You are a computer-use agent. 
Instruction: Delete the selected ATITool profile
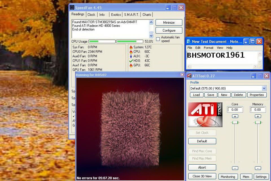click(238, 95)
